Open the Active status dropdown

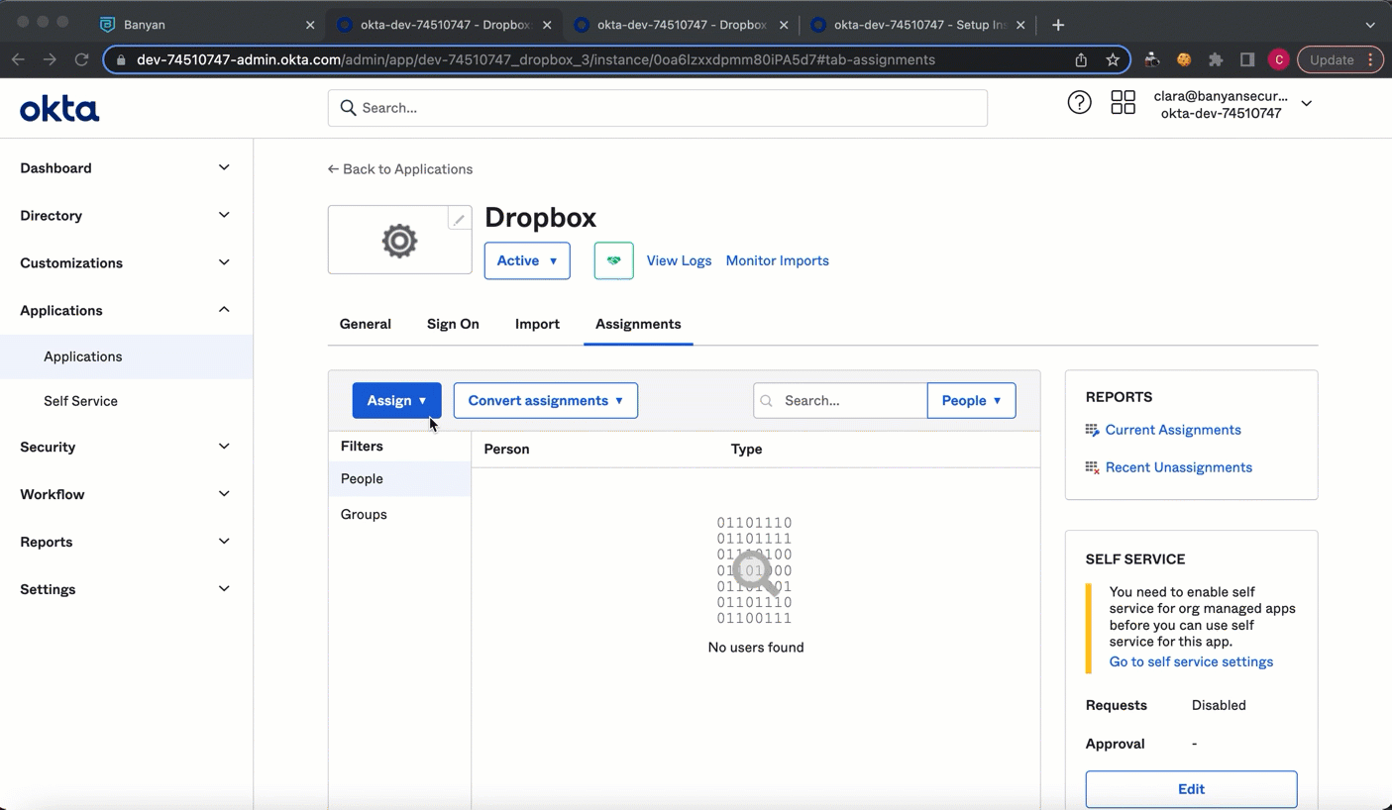tap(526, 260)
